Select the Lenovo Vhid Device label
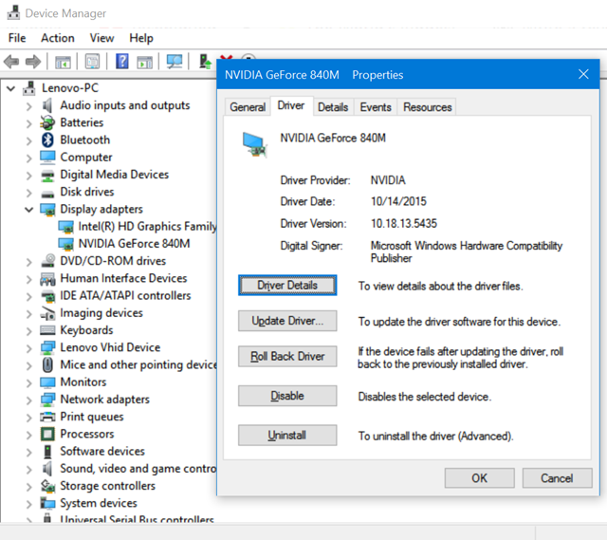607x540 pixels. pyautogui.click(x=110, y=347)
